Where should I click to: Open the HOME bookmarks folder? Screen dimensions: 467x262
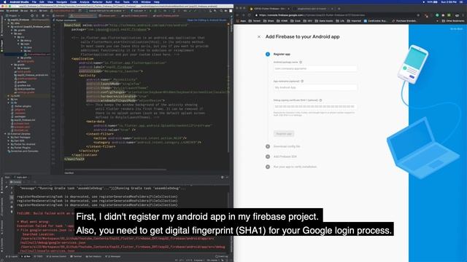282,21
